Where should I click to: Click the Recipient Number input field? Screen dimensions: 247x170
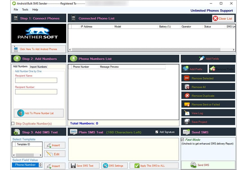36,92
